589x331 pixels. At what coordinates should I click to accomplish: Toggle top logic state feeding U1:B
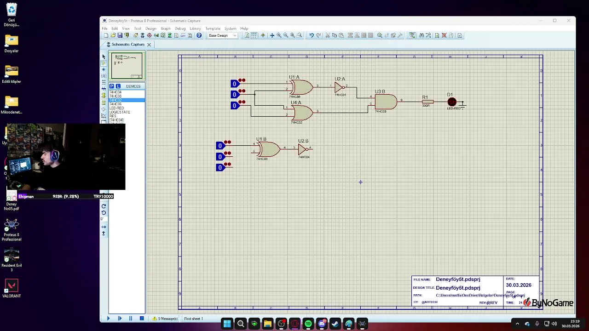(220, 146)
